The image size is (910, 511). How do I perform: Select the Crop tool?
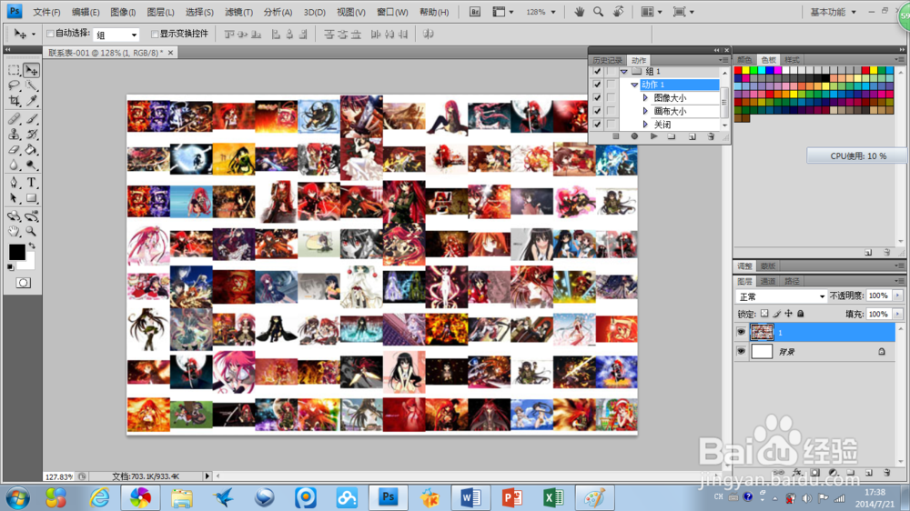pos(14,101)
